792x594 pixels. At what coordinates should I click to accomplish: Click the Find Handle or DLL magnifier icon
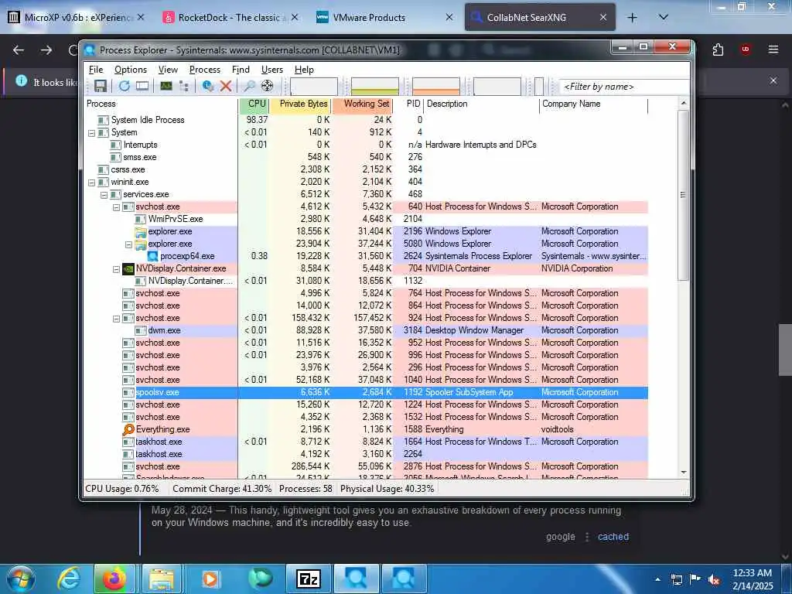(x=249, y=86)
